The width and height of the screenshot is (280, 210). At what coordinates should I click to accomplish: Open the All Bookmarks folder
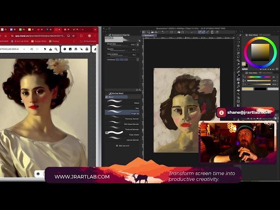tap(88, 41)
